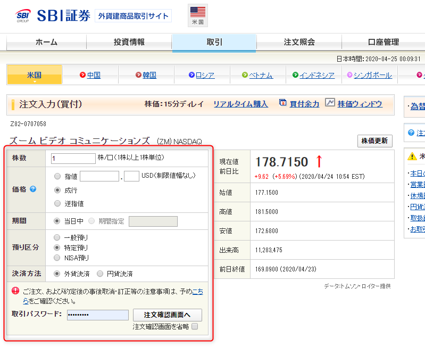Open the 注文照会 main tab
425x355 pixels.
[299, 42]
